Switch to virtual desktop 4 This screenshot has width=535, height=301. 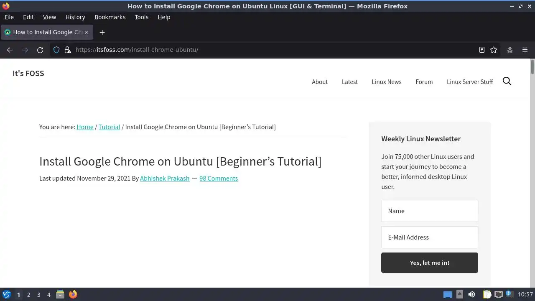coord(48,295)
